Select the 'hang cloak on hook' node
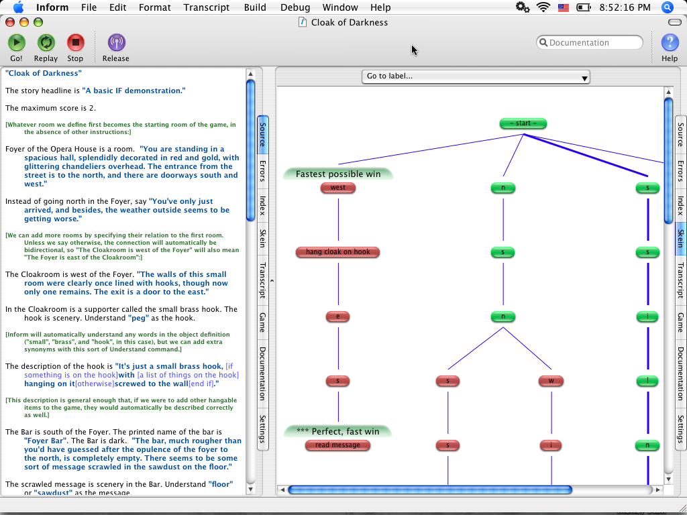 (x=338, y=252)
